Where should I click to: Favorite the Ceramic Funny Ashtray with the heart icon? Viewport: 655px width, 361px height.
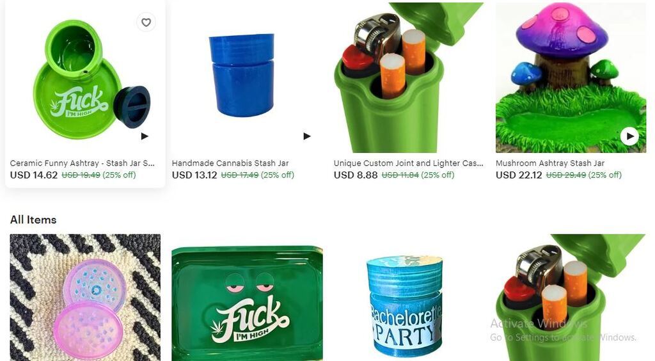coord(146,22)
